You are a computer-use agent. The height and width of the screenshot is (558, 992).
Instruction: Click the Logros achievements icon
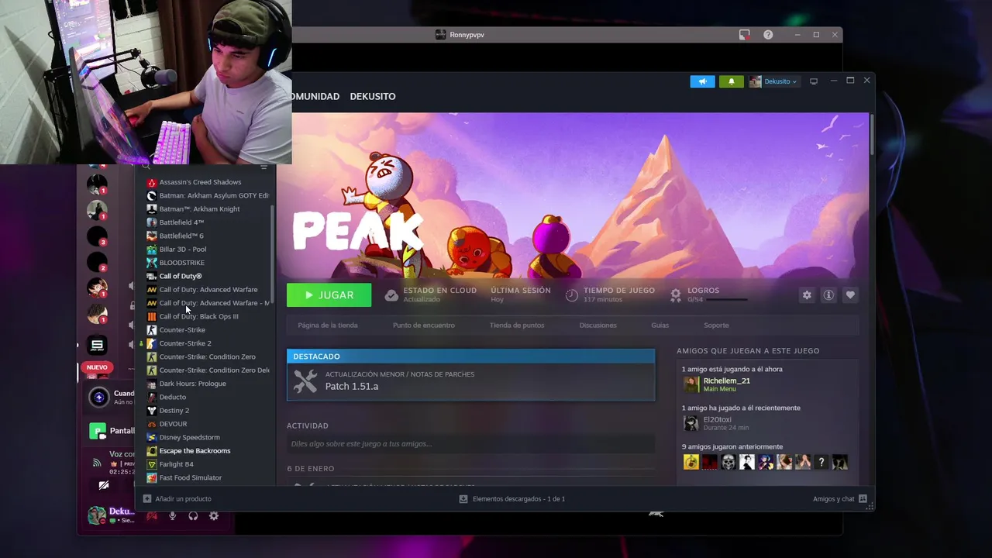pos(676,295)
